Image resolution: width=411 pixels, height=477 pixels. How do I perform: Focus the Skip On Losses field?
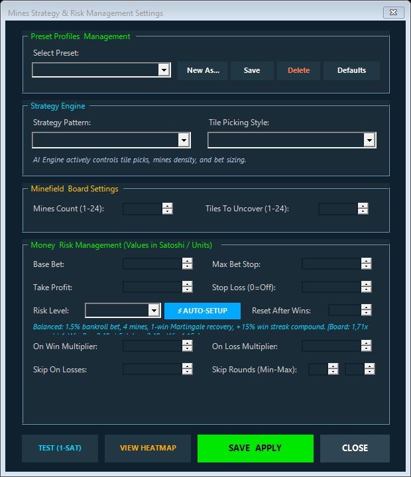[152, 369]
